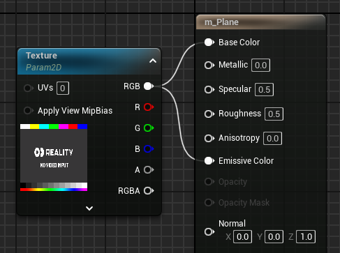Click the Reality texture preview thumbnail
The image size is (340, 253).
54,158
